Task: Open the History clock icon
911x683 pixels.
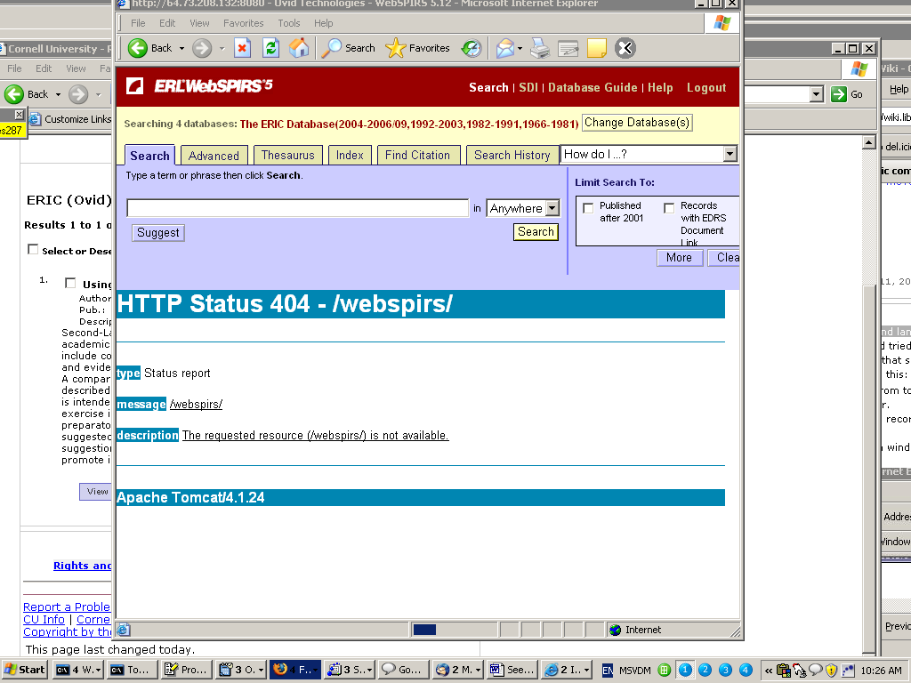Action: [472, 48]
